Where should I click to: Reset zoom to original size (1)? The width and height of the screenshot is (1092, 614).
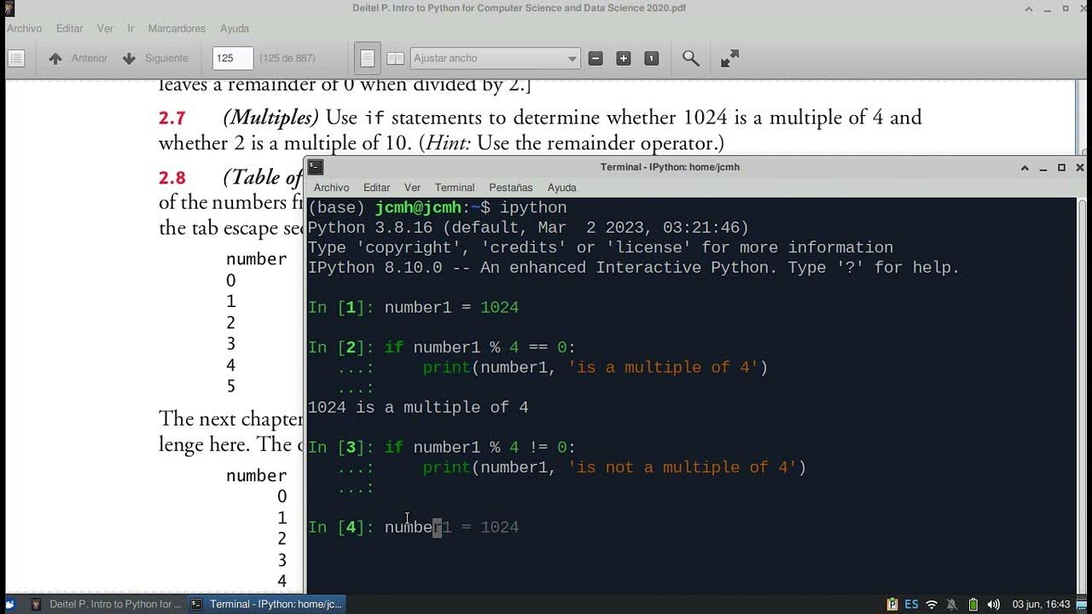pos(651,58)
